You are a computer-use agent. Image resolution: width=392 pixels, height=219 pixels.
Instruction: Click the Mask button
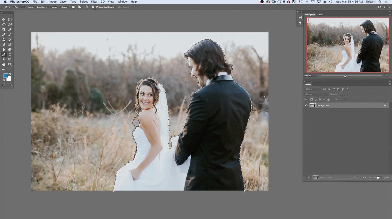54,7
